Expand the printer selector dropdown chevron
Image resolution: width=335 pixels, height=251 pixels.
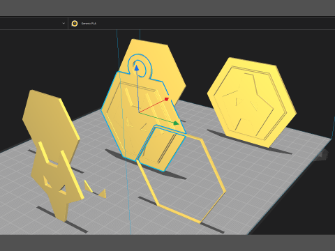pos(64,23)
